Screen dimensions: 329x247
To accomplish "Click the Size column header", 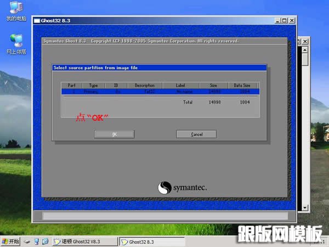I will 213,85.
